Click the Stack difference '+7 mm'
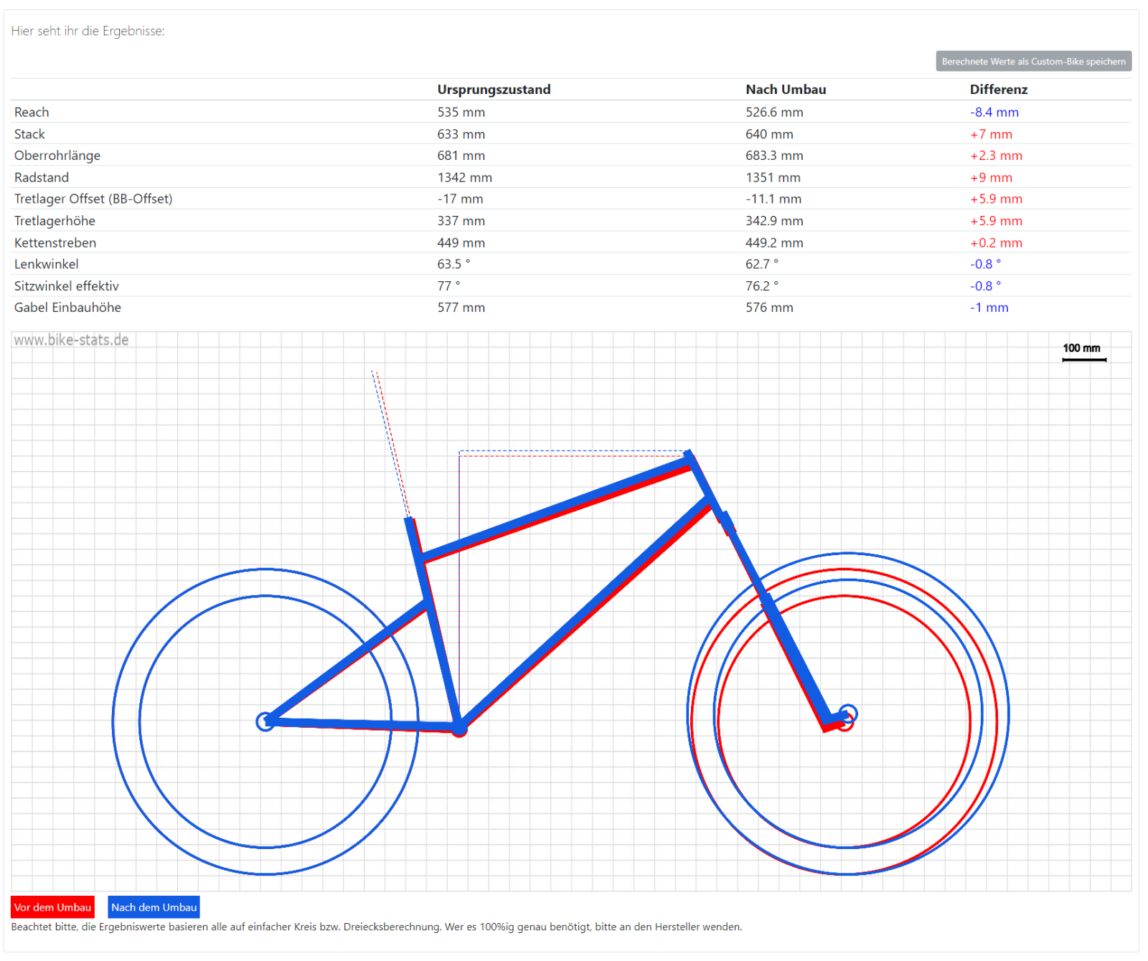Viewport: 1148px width, 961px height. [991, 134]
